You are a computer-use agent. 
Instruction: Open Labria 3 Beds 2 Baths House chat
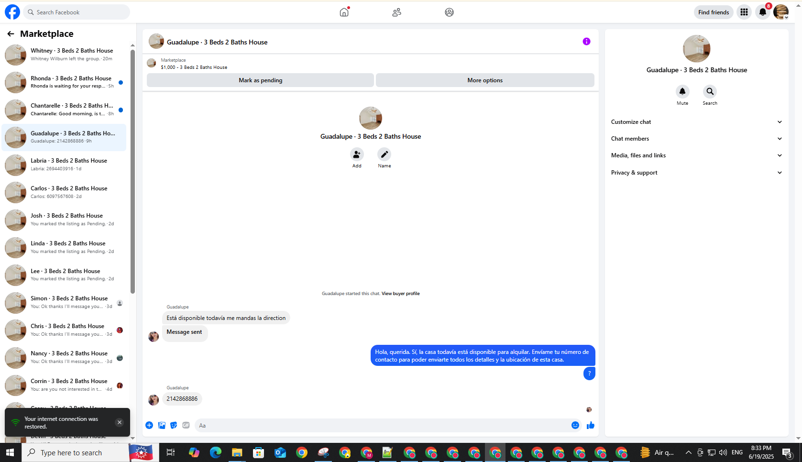click(64, 165)
